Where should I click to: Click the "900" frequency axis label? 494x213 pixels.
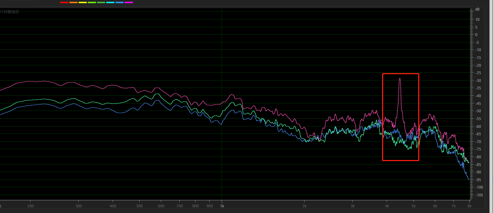(210, 206)
